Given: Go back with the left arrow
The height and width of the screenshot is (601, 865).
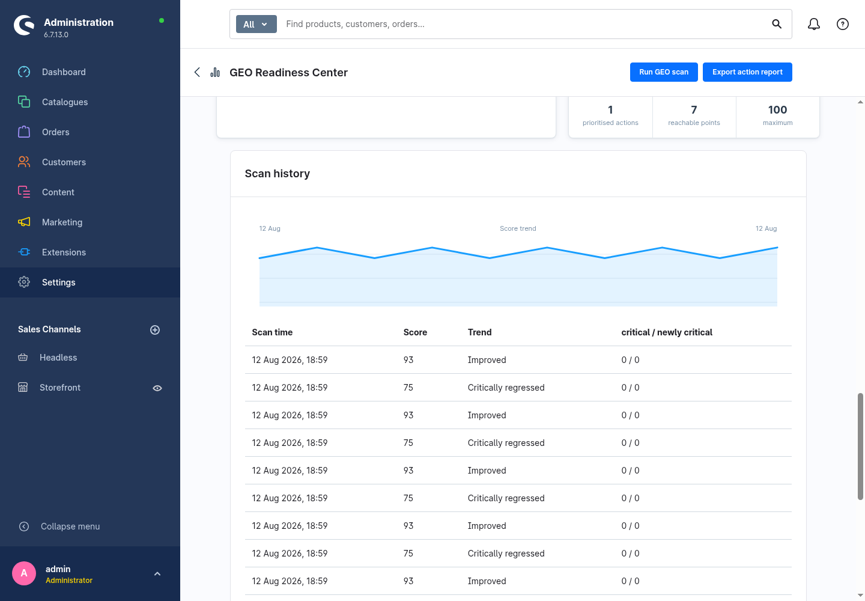Looking at the screenshot, I should [197, 72].
